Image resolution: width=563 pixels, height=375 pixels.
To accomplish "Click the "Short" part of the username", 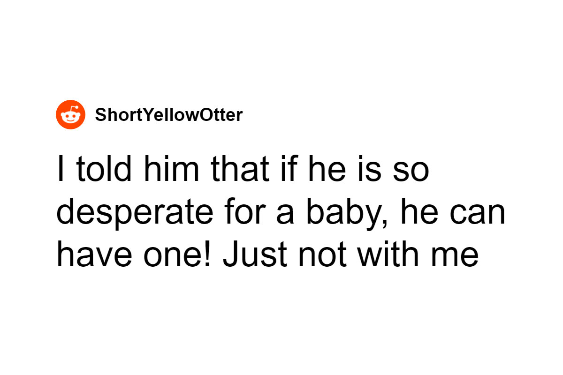I will [112, 115].
